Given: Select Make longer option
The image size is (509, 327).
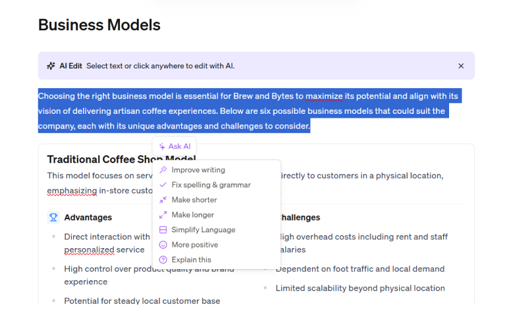Looking at the screenshot, I should click(x=216, y=214).
